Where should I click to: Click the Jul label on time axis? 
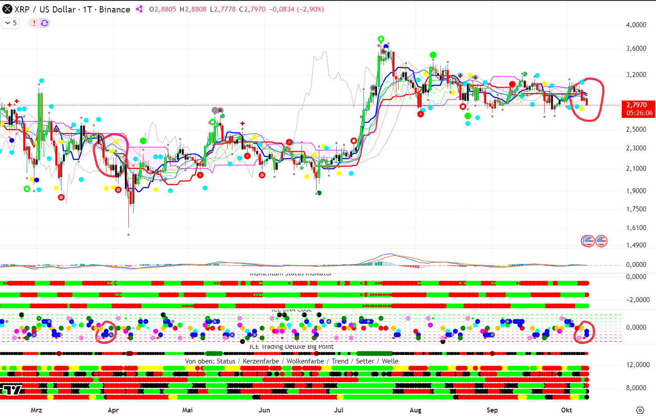point(338,410)
